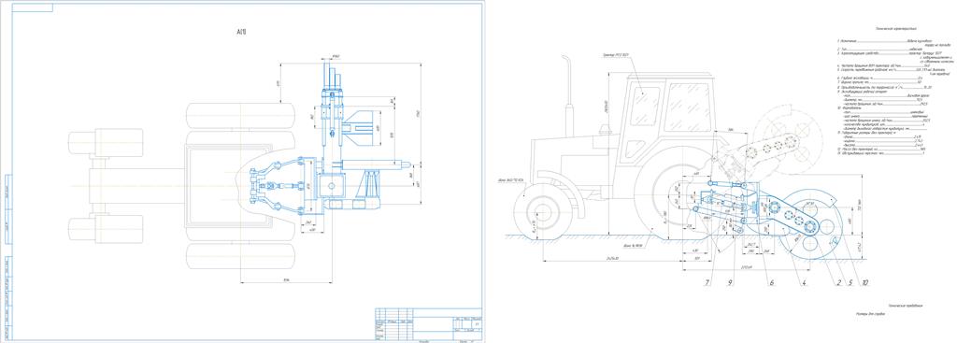
Task: Click callout number 2 label
Action: (839, 282)
